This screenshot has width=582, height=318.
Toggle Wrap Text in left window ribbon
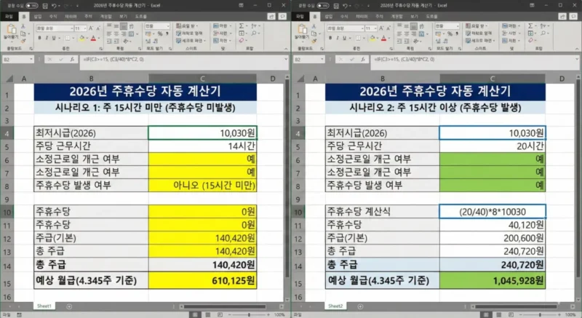pyautogui.click(x=132, y=26)
